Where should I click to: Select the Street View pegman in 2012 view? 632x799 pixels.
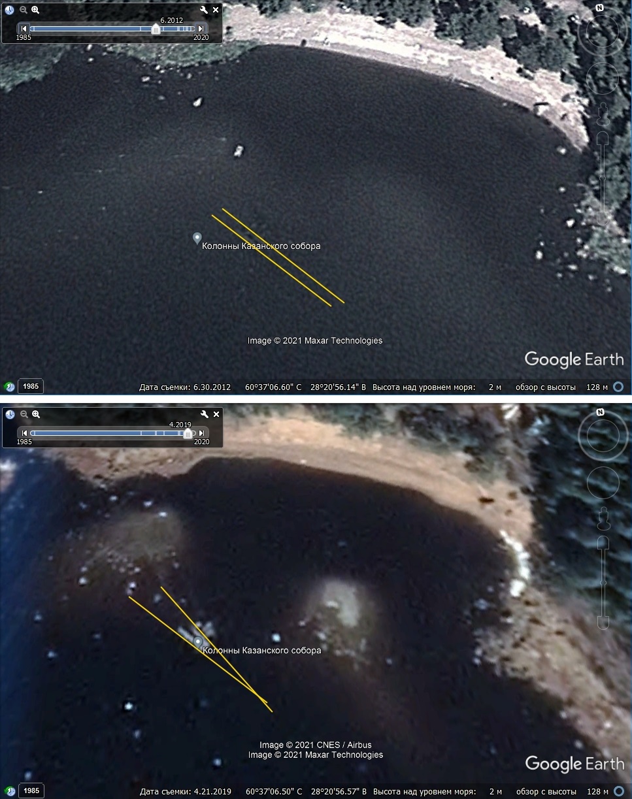coord(603,114)
